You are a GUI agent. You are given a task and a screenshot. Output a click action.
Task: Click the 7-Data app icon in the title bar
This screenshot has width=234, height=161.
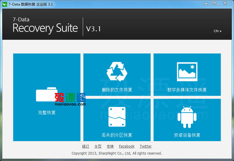[x=5, y=4]
